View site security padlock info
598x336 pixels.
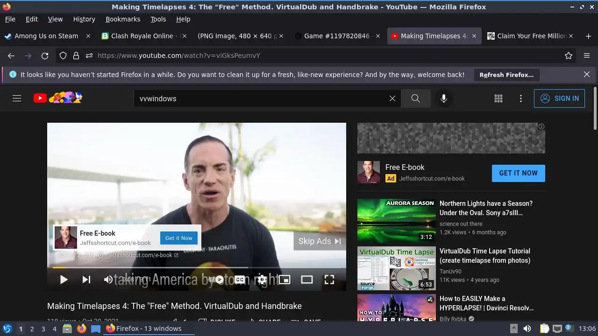coord(76,56)
